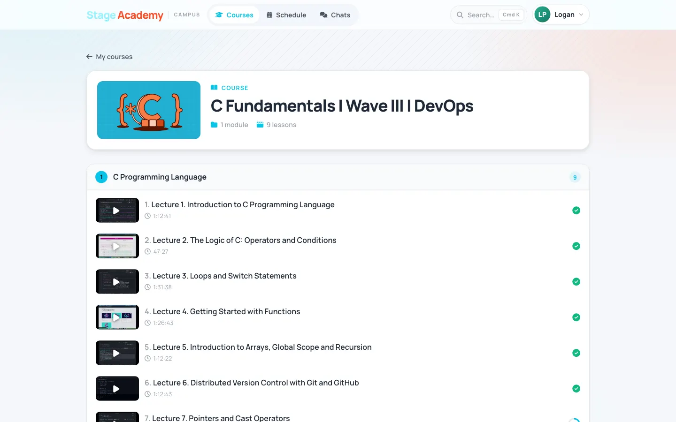Click the completed checkmark for Lecture 5
This screenshot has height=422, width=676.
[576, 353]
